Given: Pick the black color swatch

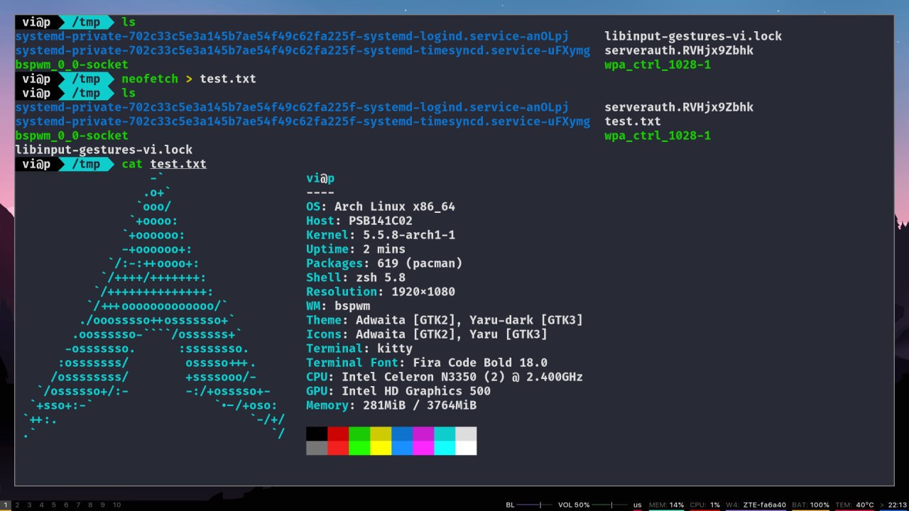Looking at the screenshot, I should [x=317, y=434].
